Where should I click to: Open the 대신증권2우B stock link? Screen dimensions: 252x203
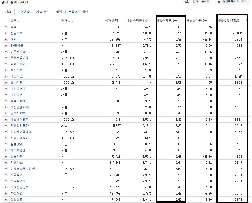tap(20, 107)
